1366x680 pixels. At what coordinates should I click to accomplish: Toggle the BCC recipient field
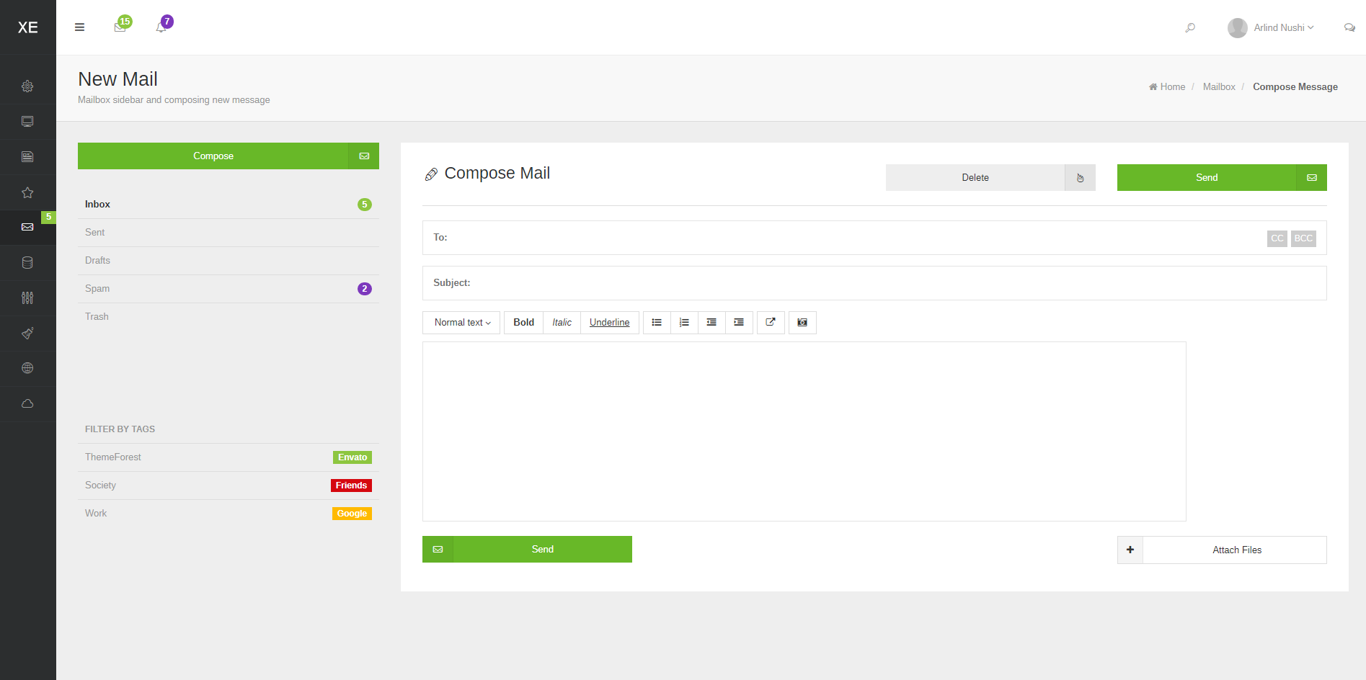(x=1303, y=238)
